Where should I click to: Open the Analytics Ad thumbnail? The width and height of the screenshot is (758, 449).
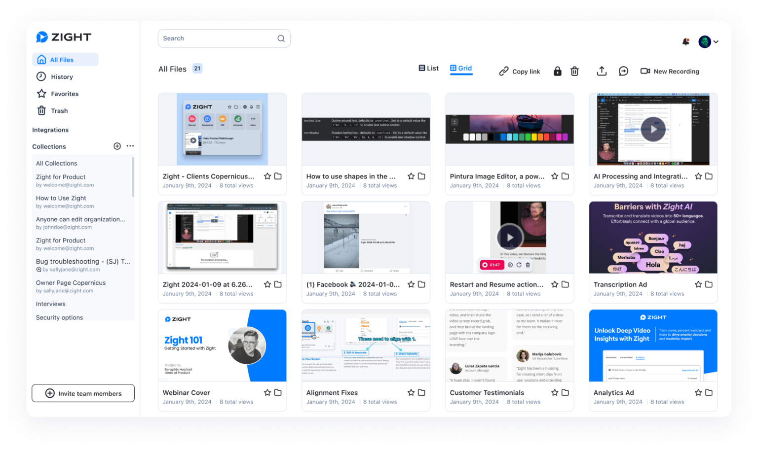pyautogui.click(x=653, y=345)
